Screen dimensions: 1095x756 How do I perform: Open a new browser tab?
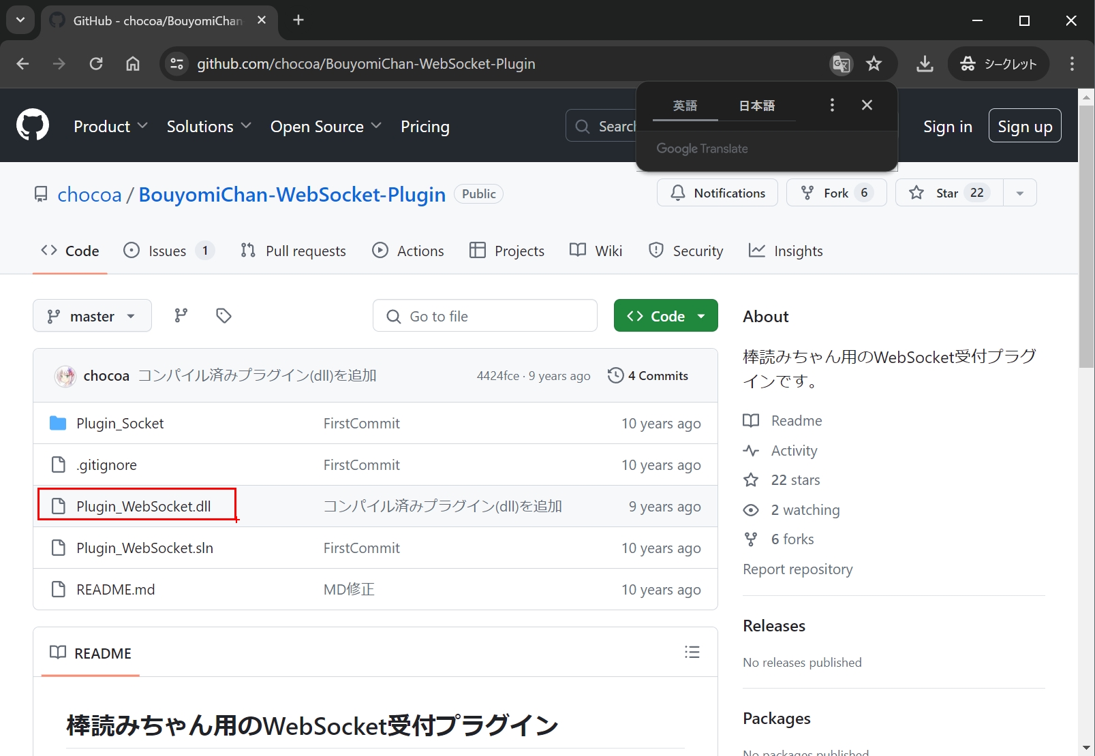[x=298, y=20]
